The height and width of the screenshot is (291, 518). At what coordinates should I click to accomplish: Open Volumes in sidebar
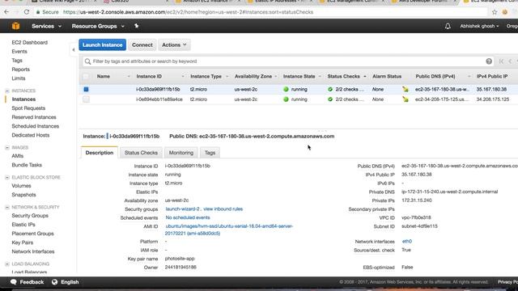coord(21,186)
